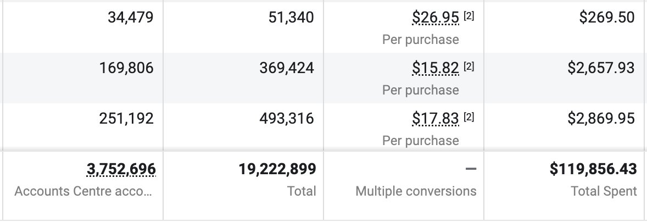This screenshot has width=647, height=222.
Task: Click footnote [2] beside $15.82
Action: pyautogui.click(x=468, y=68)
